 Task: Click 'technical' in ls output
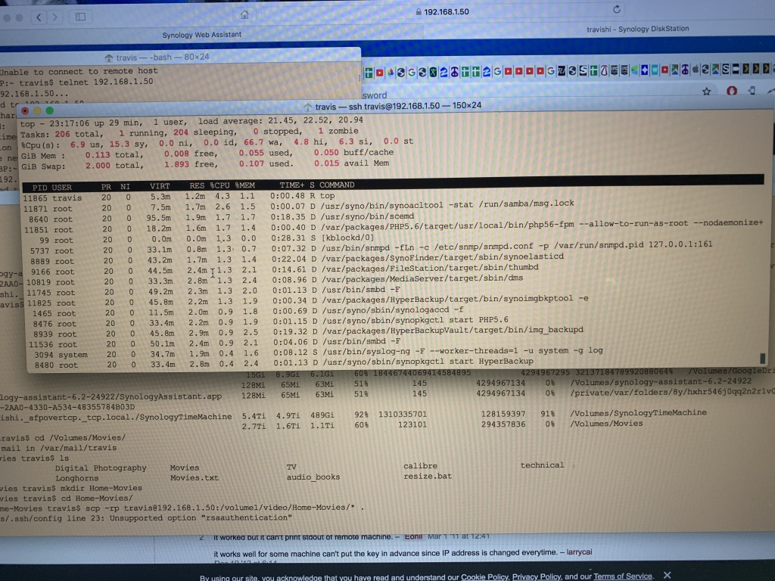542,465
